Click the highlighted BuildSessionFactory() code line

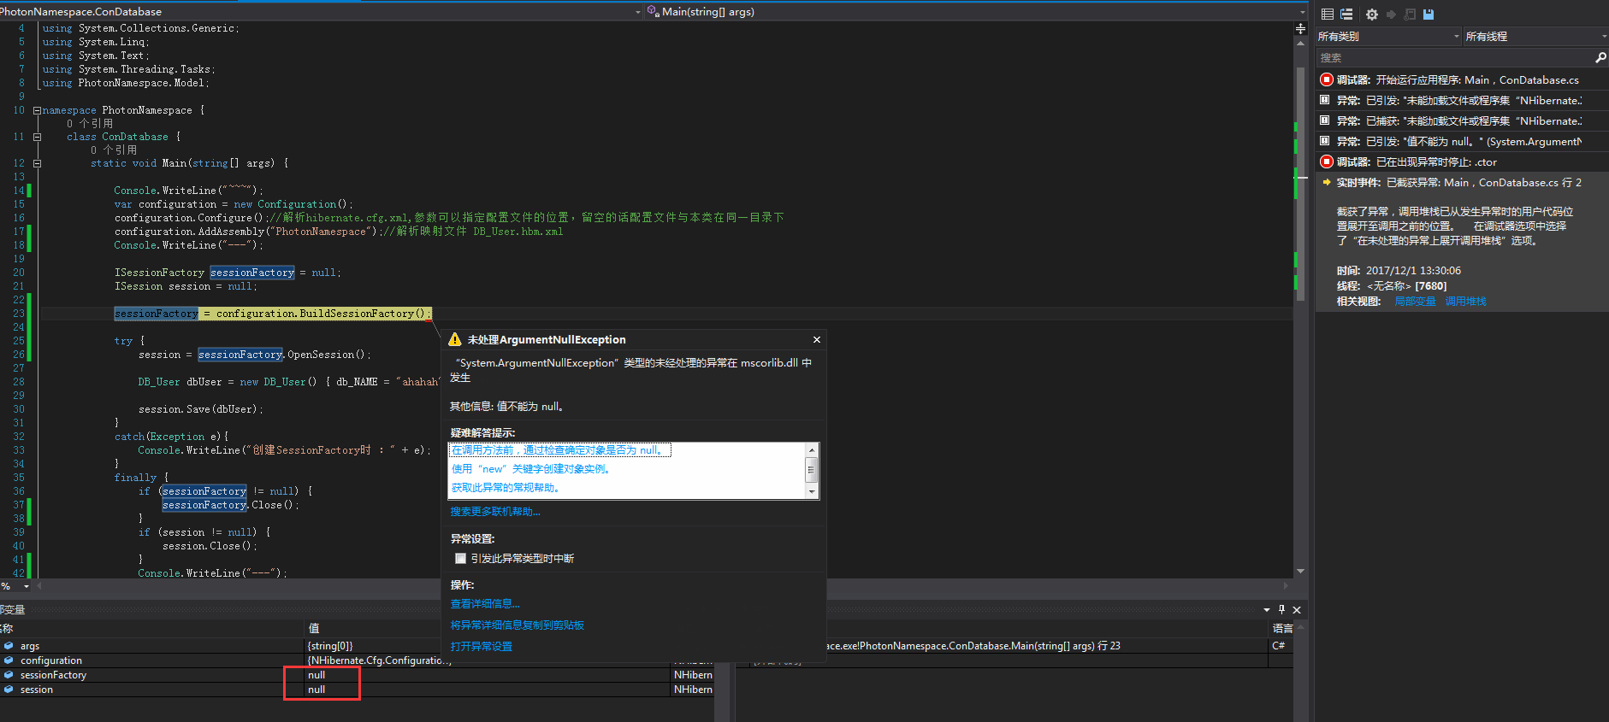272,314
